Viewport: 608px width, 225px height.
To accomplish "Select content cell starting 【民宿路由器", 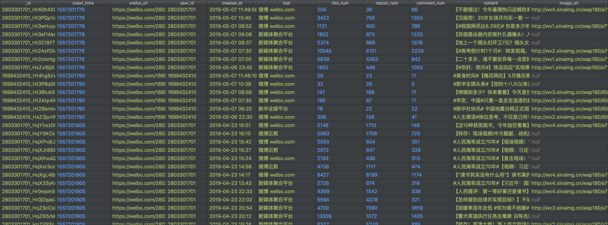I will click(491, 35).
